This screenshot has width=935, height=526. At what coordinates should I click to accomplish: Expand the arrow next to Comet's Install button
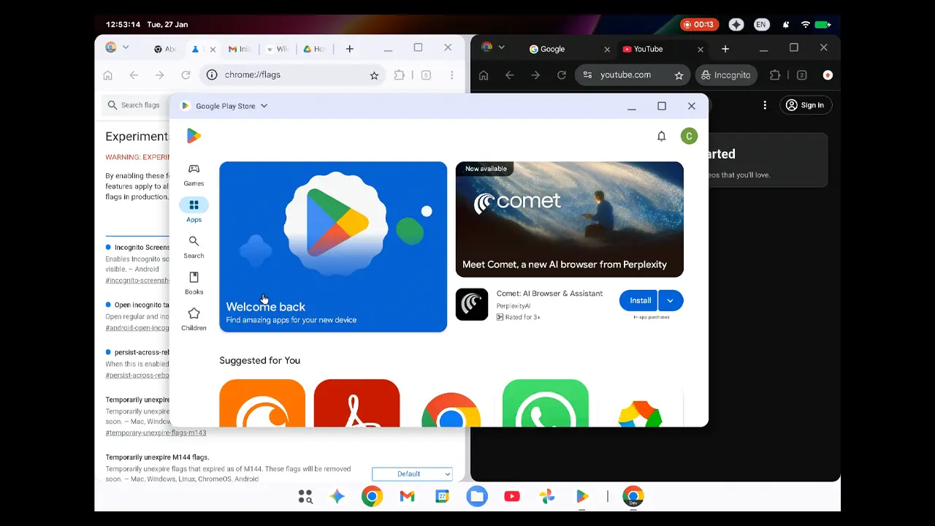[x=671, y=300]
